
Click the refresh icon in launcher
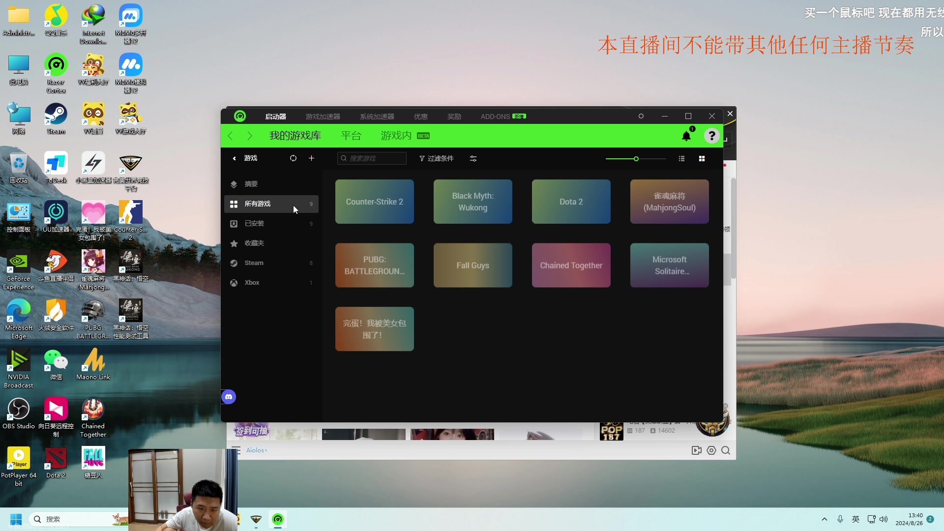[293, 158]
